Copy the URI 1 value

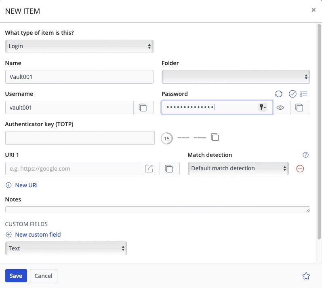[169, 169]
